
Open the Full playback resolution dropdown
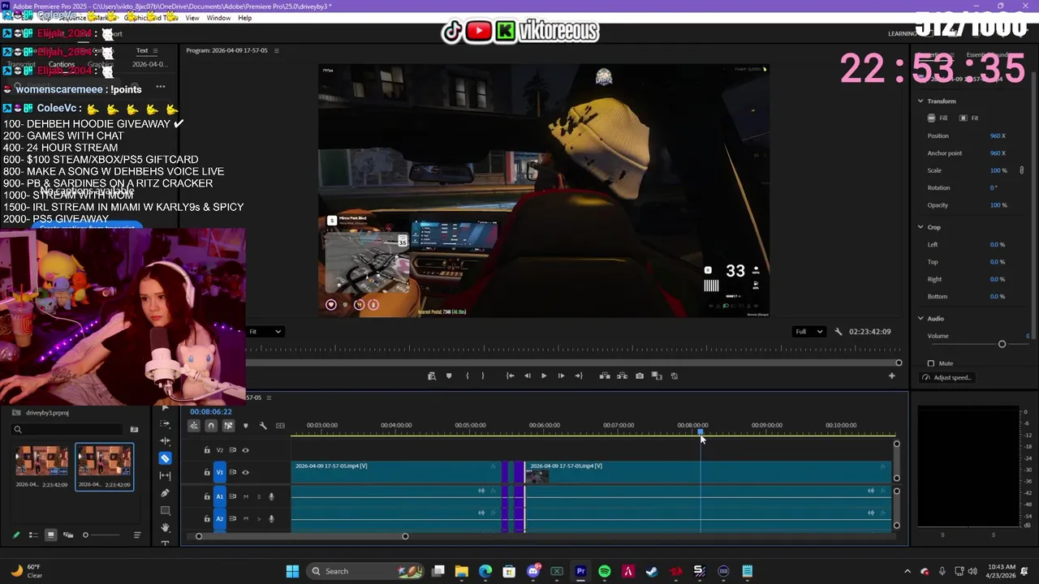809,332
